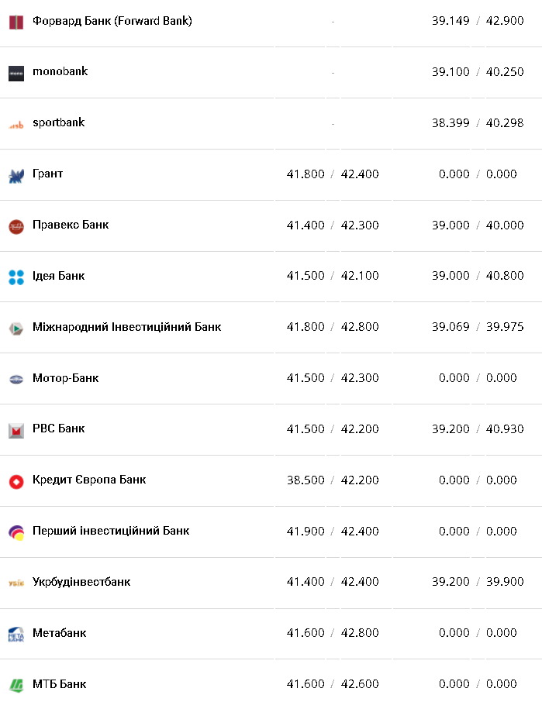Click the Укрбудінвестбанк logo icon
Image resolution: width=542 pixels, height=702 pixels.
[x=16, y=583]
